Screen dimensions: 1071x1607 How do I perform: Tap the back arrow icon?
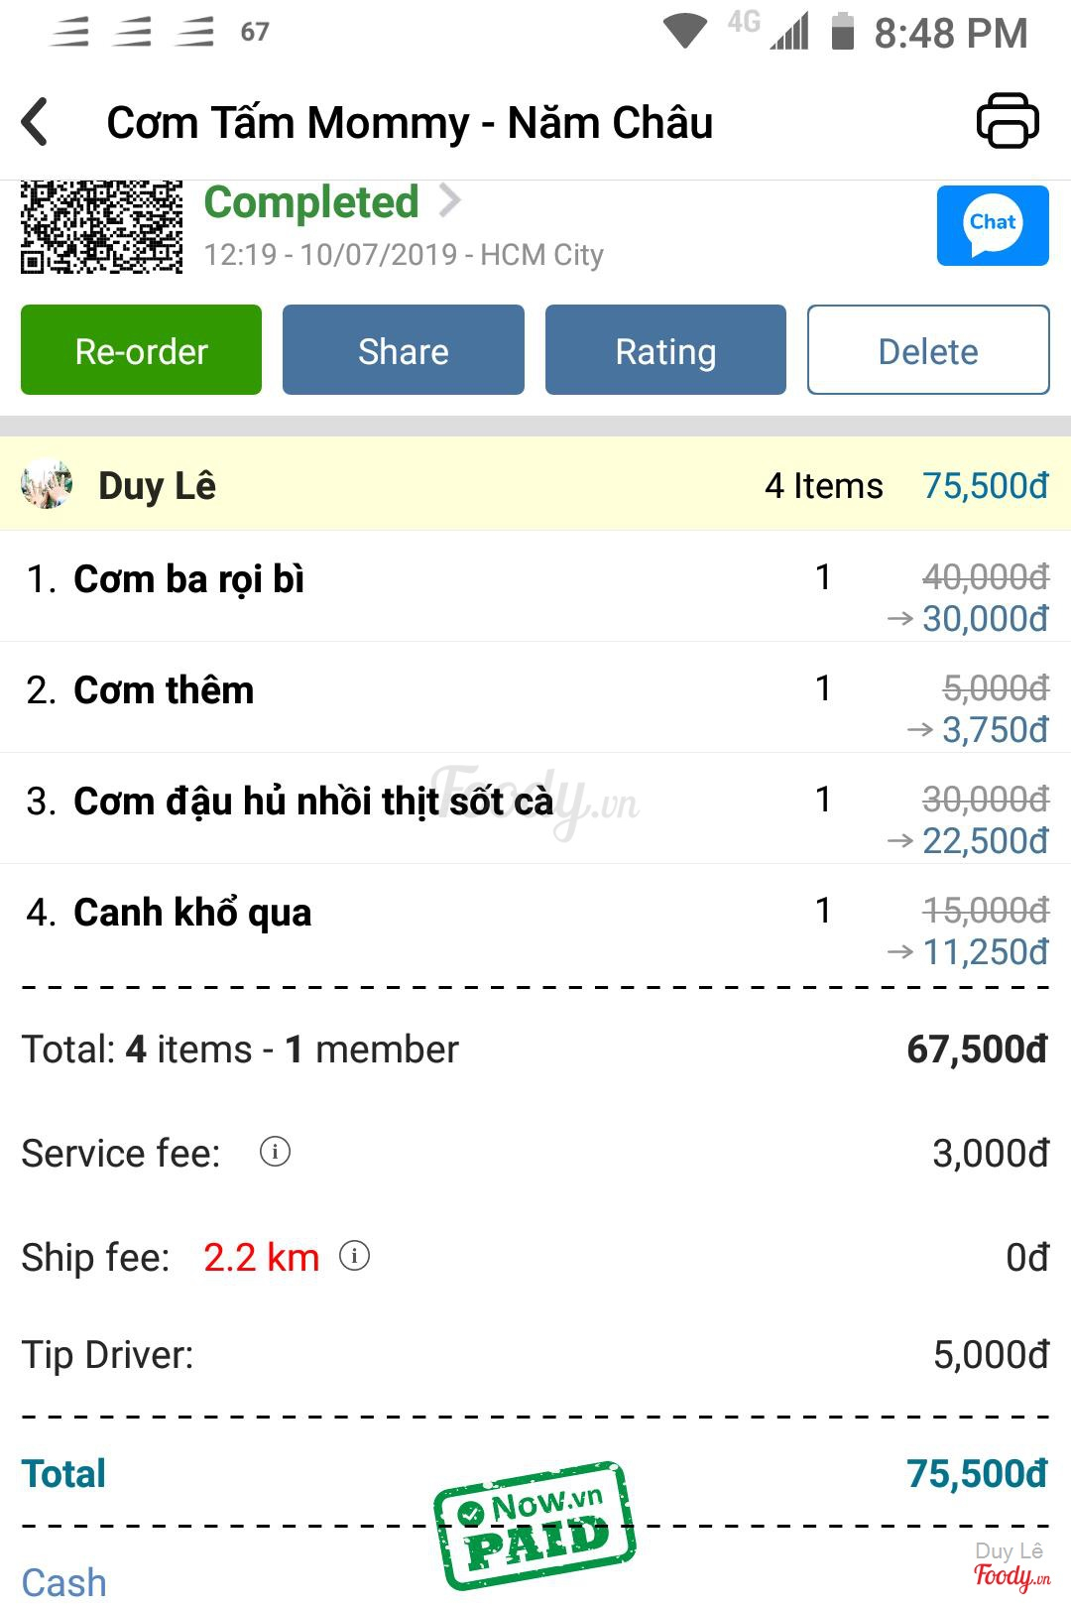click(36, 123)
